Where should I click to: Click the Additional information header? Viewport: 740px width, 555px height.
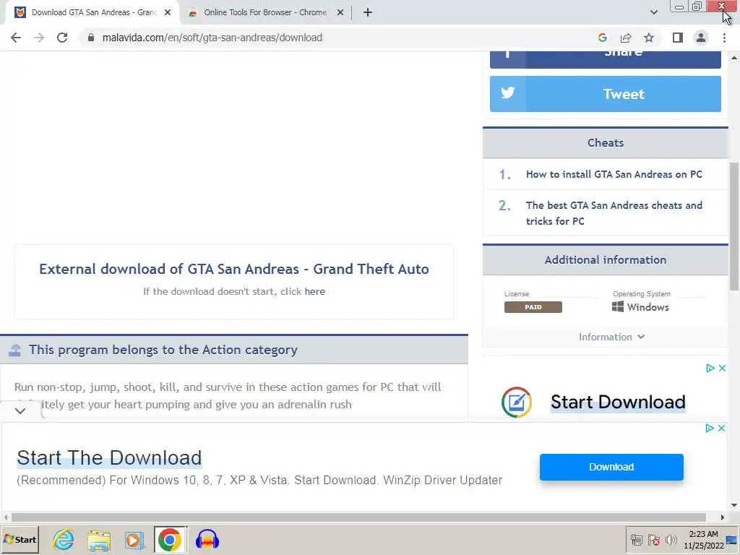coord(605,260)
